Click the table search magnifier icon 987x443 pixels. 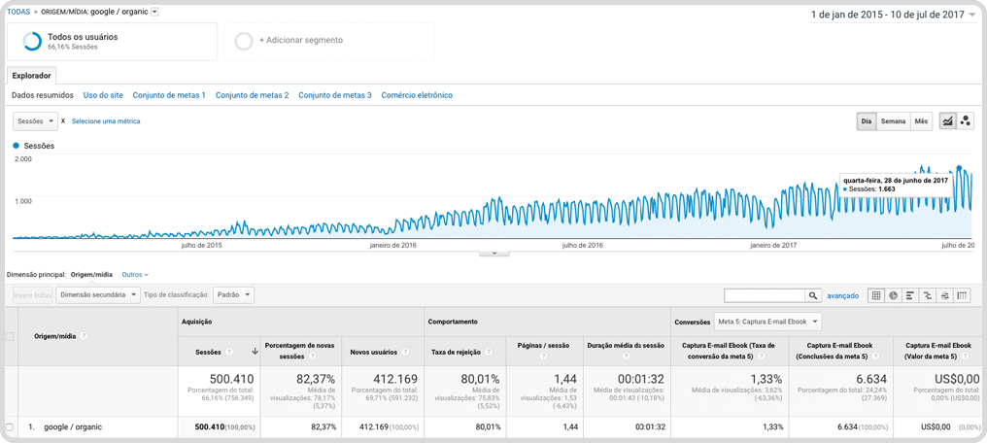tap(813, 295)
